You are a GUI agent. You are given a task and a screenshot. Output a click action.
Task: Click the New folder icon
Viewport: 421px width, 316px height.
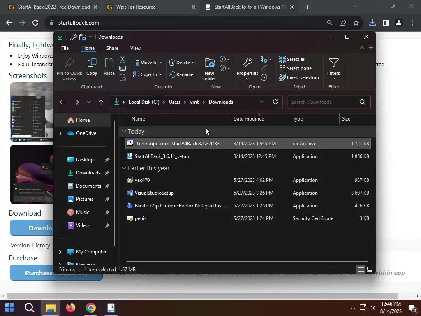(x=209, y=63)
